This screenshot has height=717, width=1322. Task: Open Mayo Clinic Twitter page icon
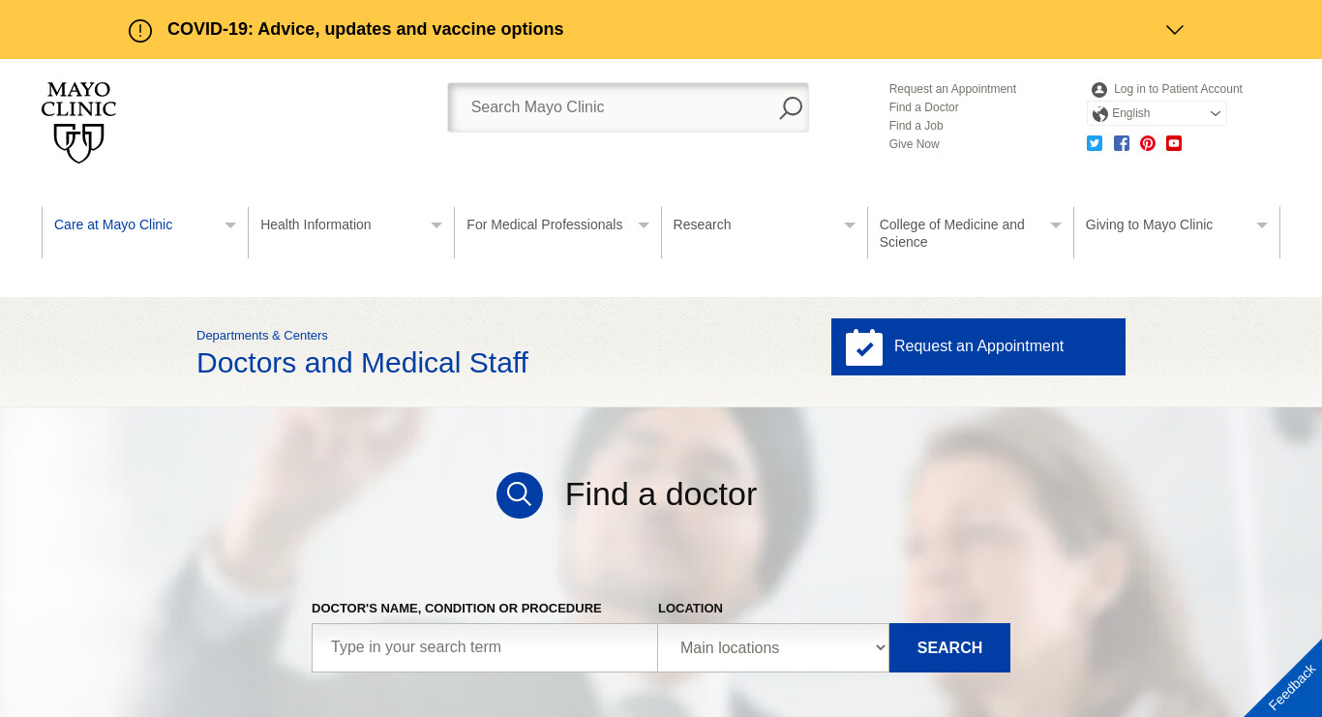click(1095, 143)
